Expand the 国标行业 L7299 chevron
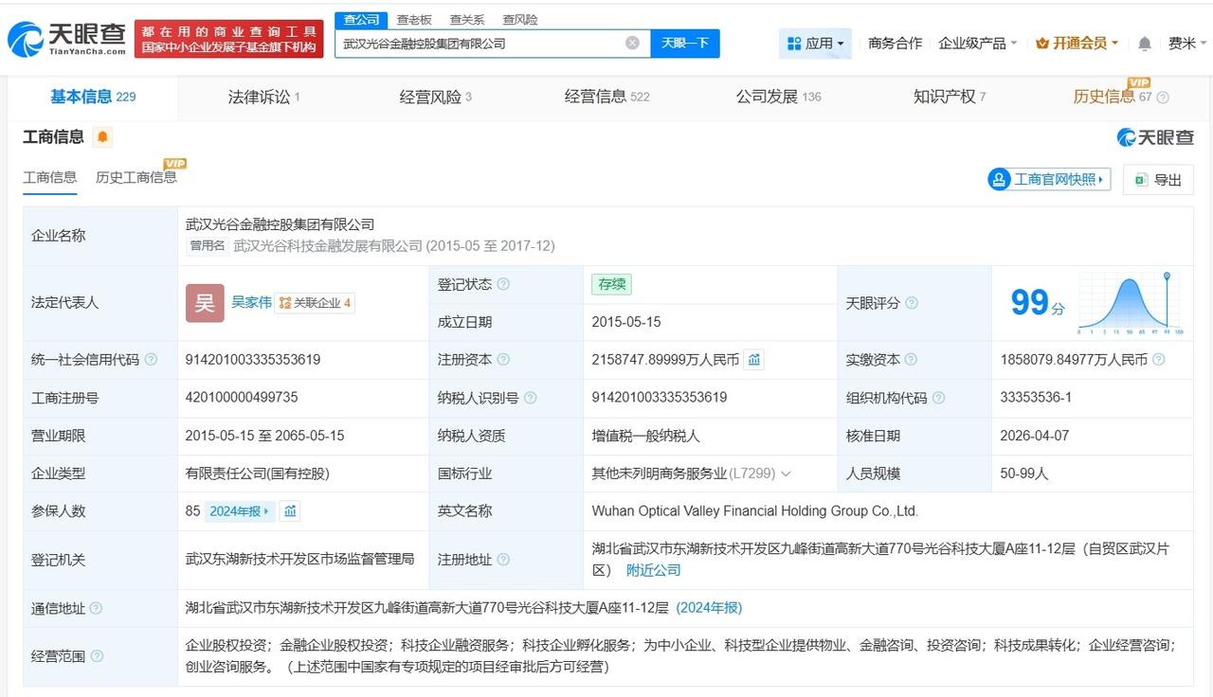This screenshot has width=1213, height=697. 785,474
